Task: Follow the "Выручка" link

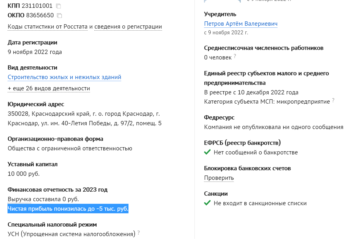Action: (x=19, y=199)
